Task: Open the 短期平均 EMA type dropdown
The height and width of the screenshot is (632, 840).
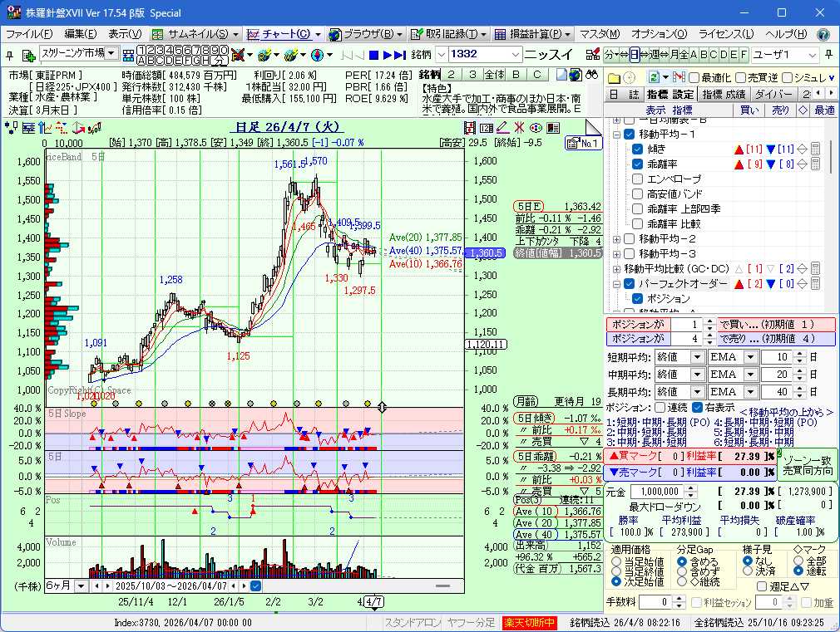Action: 750,356
